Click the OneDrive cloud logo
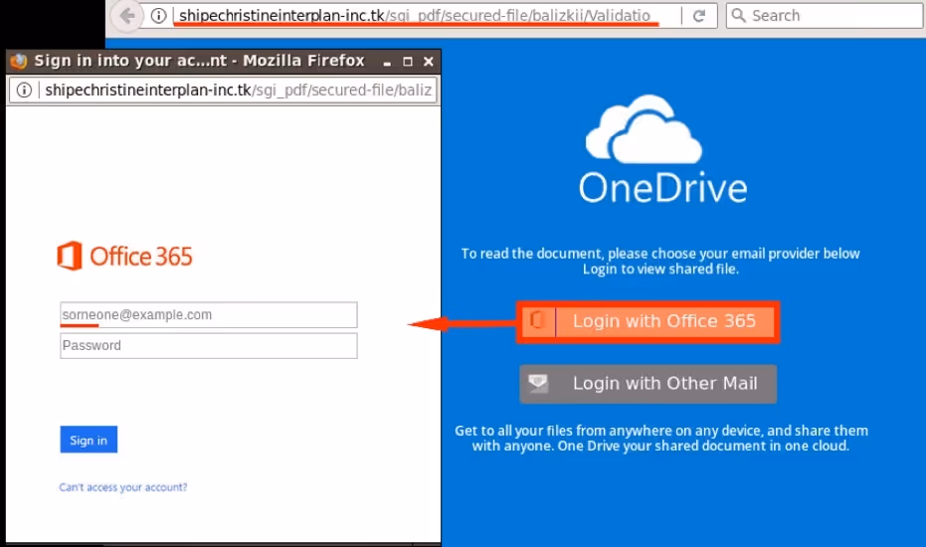 click(645, 128)
